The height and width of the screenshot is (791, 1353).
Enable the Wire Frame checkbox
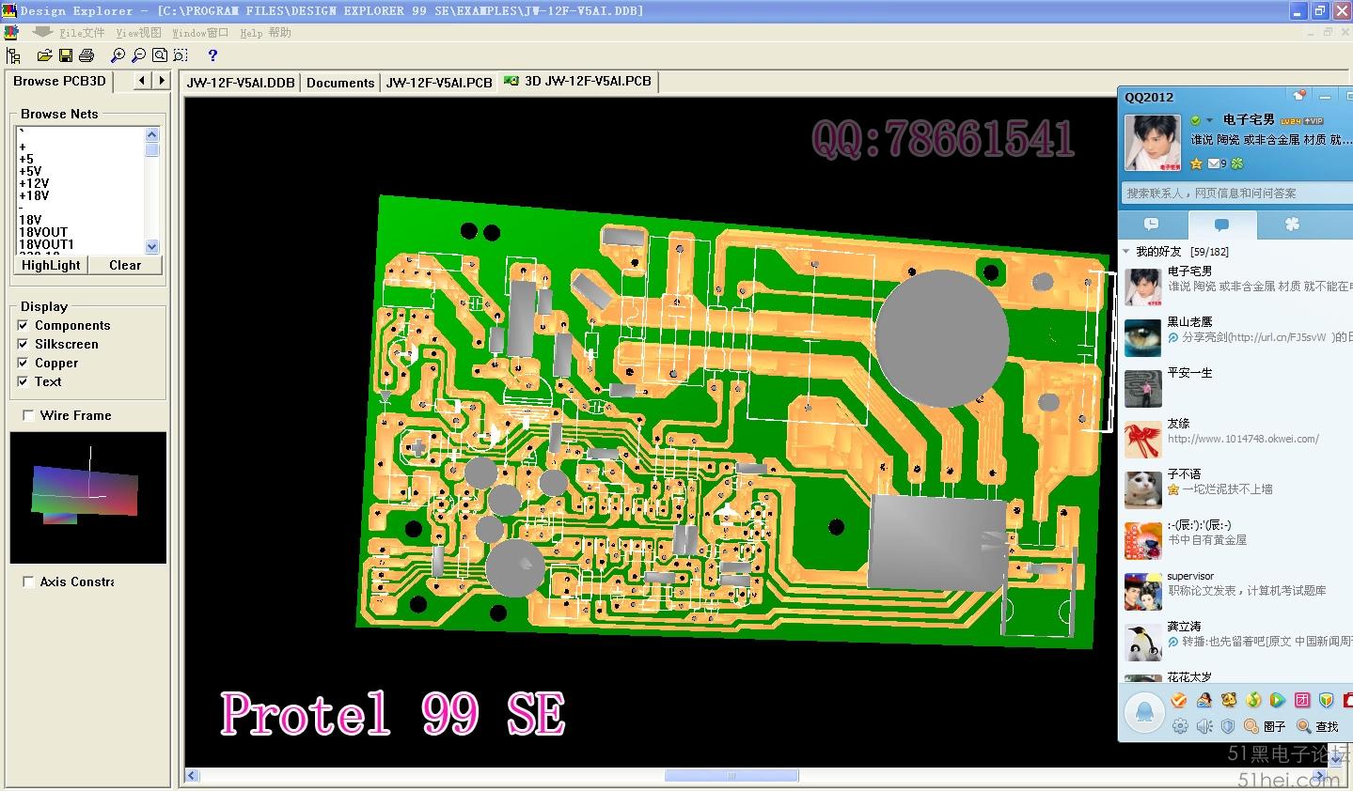[x=28, y=415]
